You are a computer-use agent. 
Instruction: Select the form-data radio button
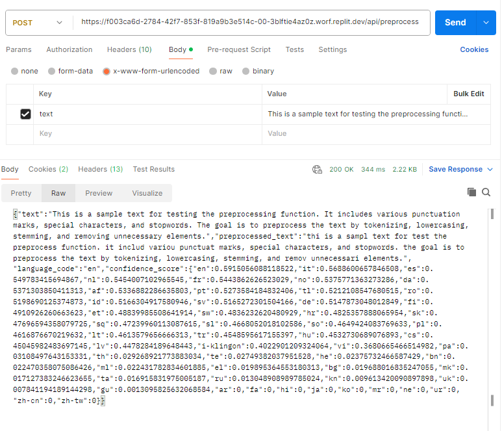pyautogui.click(x=51, y=71)
